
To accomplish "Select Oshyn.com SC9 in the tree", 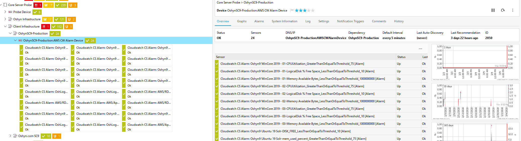I will click(29, 136).
